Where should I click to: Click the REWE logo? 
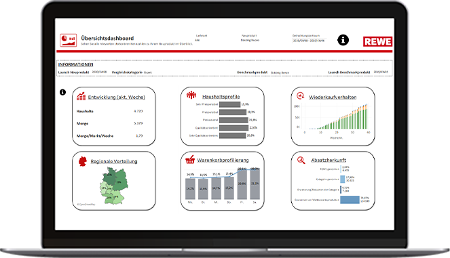point(377,41)
